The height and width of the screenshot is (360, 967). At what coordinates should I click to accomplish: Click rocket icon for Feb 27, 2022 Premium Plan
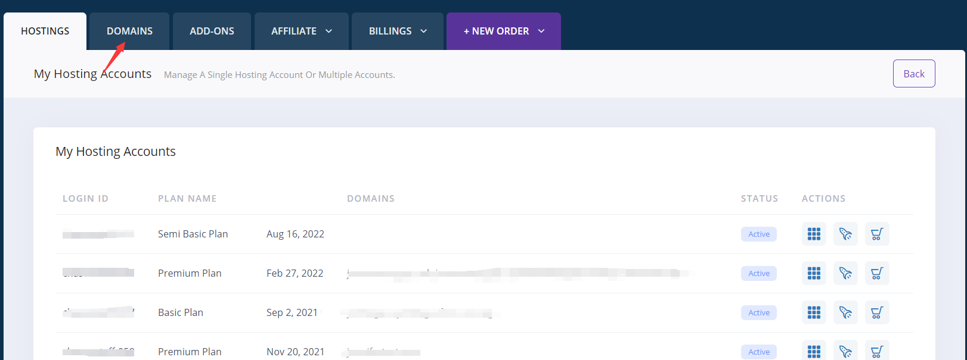(845, 273)
